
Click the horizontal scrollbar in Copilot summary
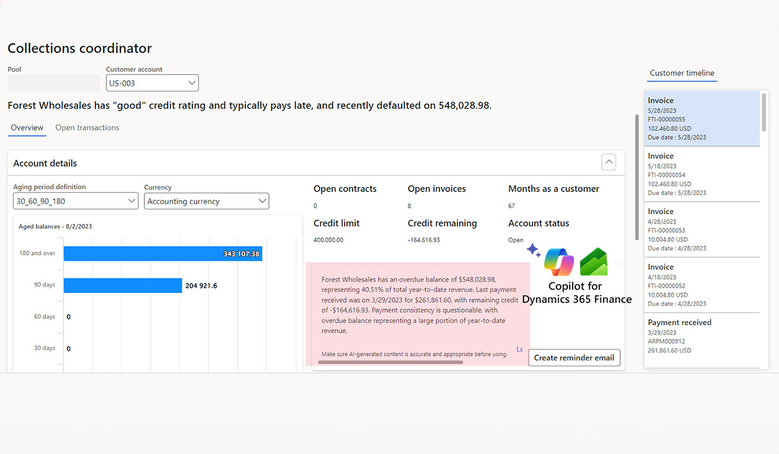(391, 362)
